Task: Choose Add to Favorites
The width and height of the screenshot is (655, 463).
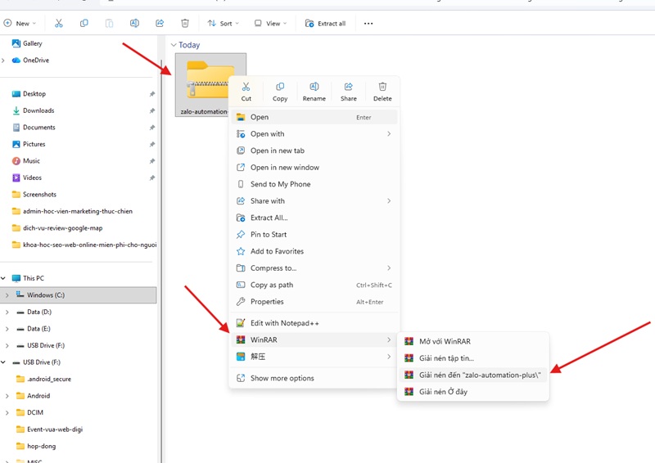Action: click(x=314, y=251)
